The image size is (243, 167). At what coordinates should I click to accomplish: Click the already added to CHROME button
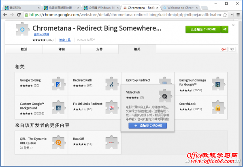(x=203, y=29)
